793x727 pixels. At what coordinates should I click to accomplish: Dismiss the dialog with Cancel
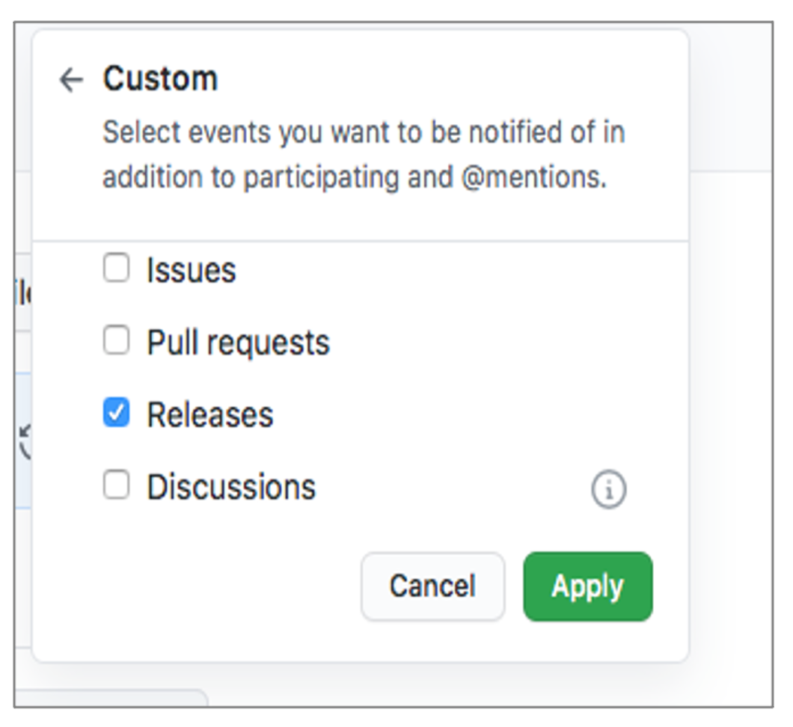(x=433, y=586)
